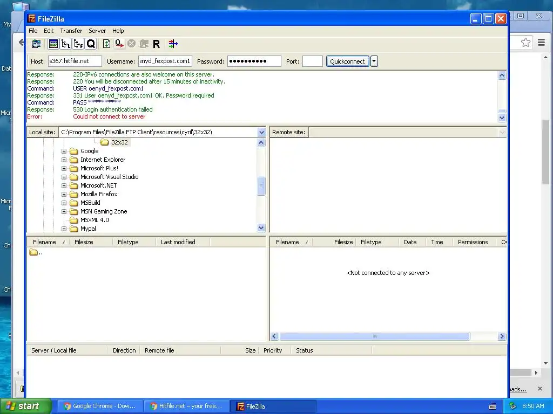Screen dimensions: 553x414
Task: Open the Site Manager icon
Action: 36,44
